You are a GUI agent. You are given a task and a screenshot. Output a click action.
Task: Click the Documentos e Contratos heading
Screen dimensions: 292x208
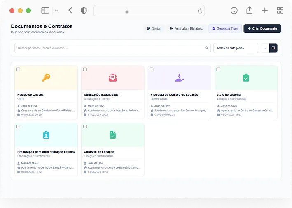pos(42,26)
